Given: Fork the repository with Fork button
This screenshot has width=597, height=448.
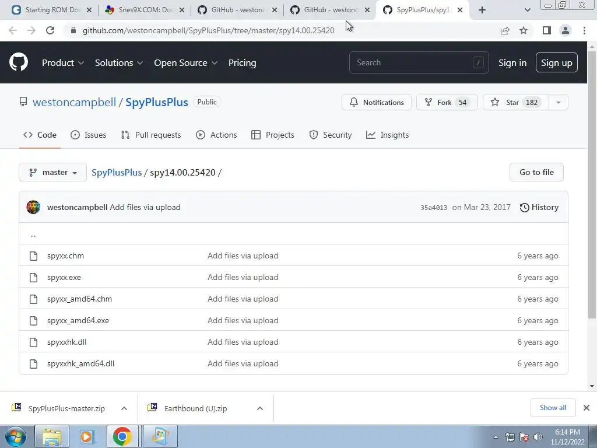Looking at the screenshot, I should [447, 102].
